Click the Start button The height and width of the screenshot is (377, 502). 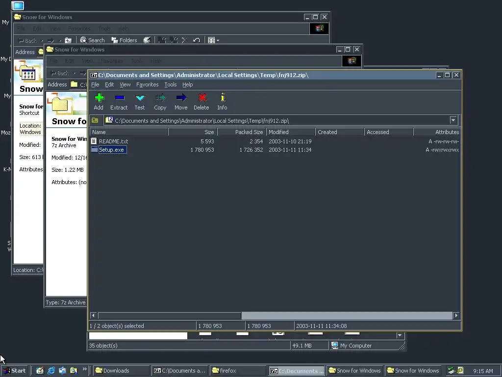tap(14, 371)
